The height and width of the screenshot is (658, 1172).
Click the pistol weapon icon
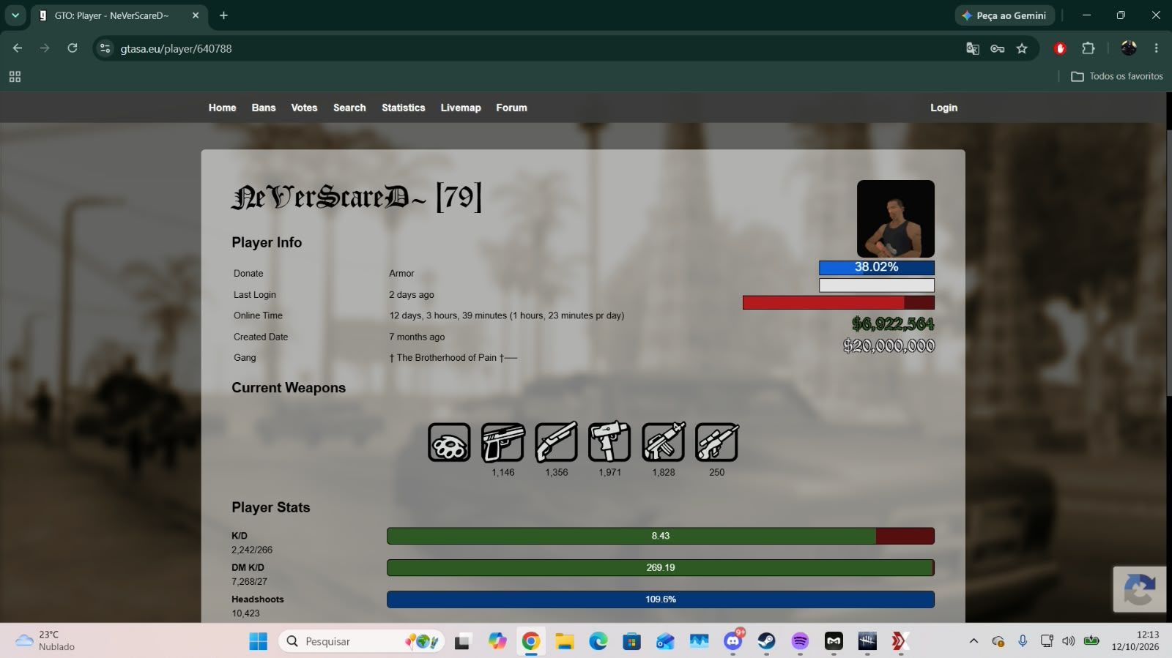pos(503,442)
